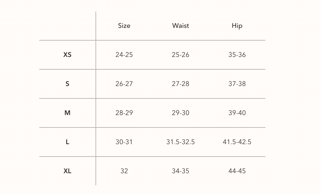
Task: Click the L waist value 31.5-32.5
Action: (x=180, y=142)
